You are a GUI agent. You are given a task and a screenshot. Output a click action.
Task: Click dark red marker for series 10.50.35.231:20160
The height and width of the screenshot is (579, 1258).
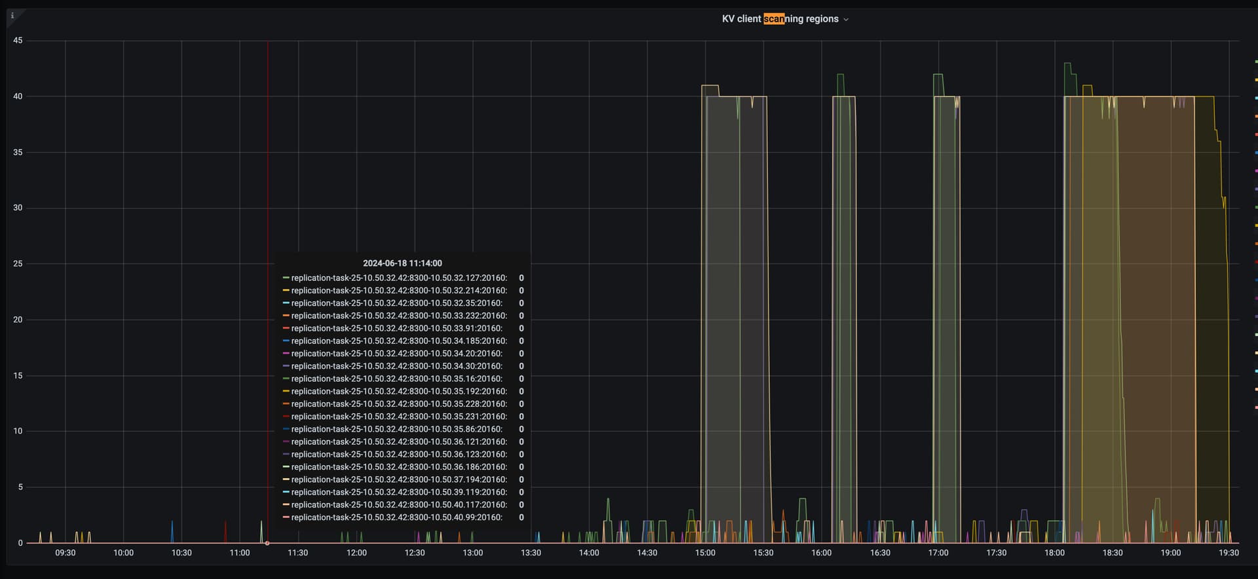tap(286, 417)
